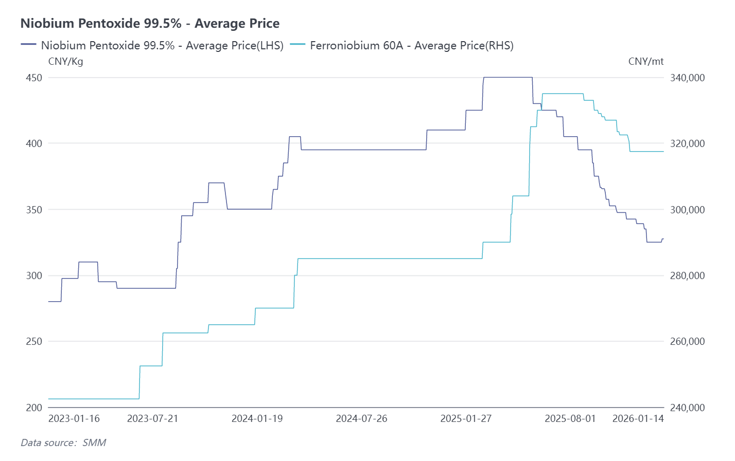Select the 2025-08-01 date label

(570, 418)
